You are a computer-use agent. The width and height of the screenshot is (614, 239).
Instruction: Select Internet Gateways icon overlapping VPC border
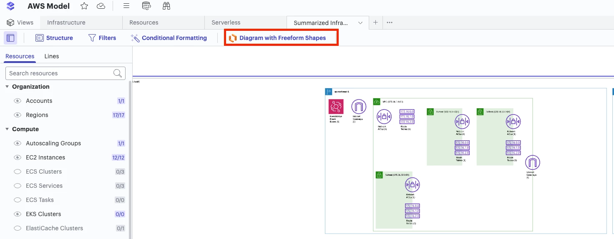533,163
